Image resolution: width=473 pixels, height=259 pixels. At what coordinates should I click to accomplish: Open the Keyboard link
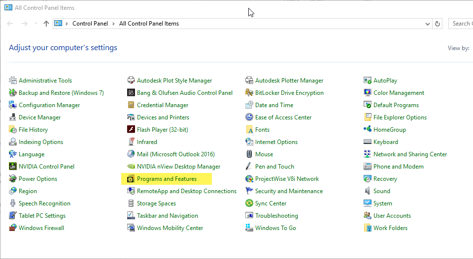pyautogui.click(x=385, y=142)
